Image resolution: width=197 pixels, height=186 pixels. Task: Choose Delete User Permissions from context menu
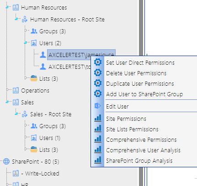point(136,73)
